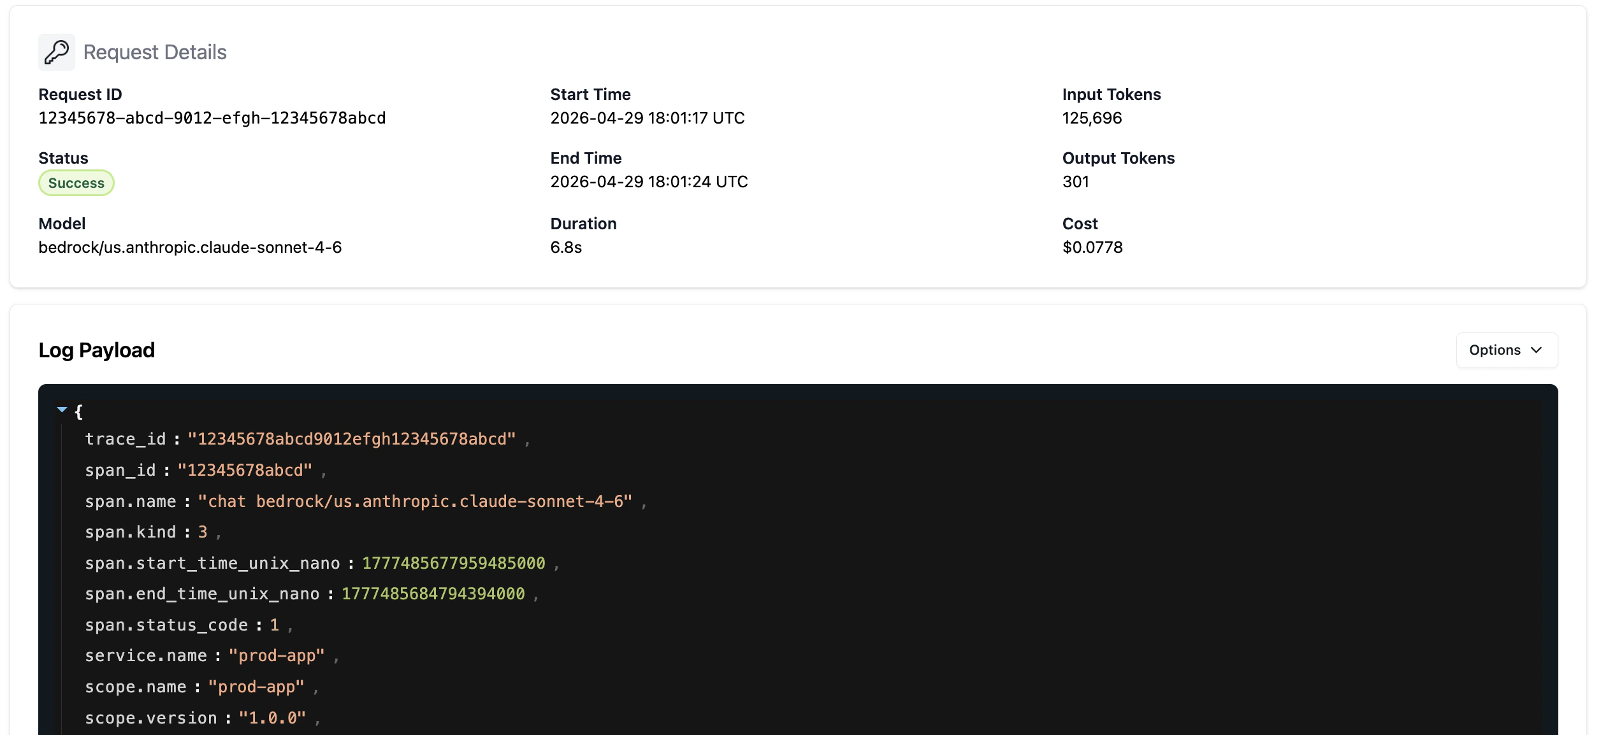Click the Start Time label
Screen dimensions: 1601x735
point(590,94)
